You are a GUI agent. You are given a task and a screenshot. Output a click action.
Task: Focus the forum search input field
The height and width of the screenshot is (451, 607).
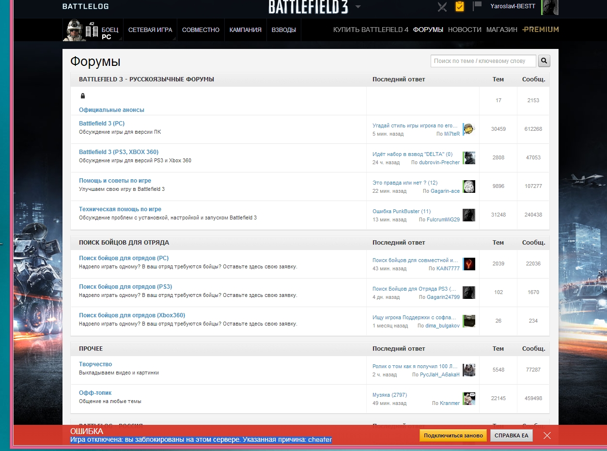[x=483, y=61]
